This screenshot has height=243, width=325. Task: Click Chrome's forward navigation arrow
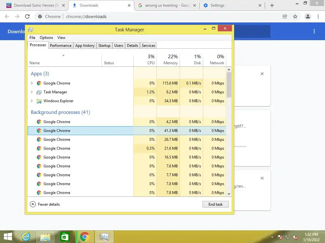[x=17, y=16]
